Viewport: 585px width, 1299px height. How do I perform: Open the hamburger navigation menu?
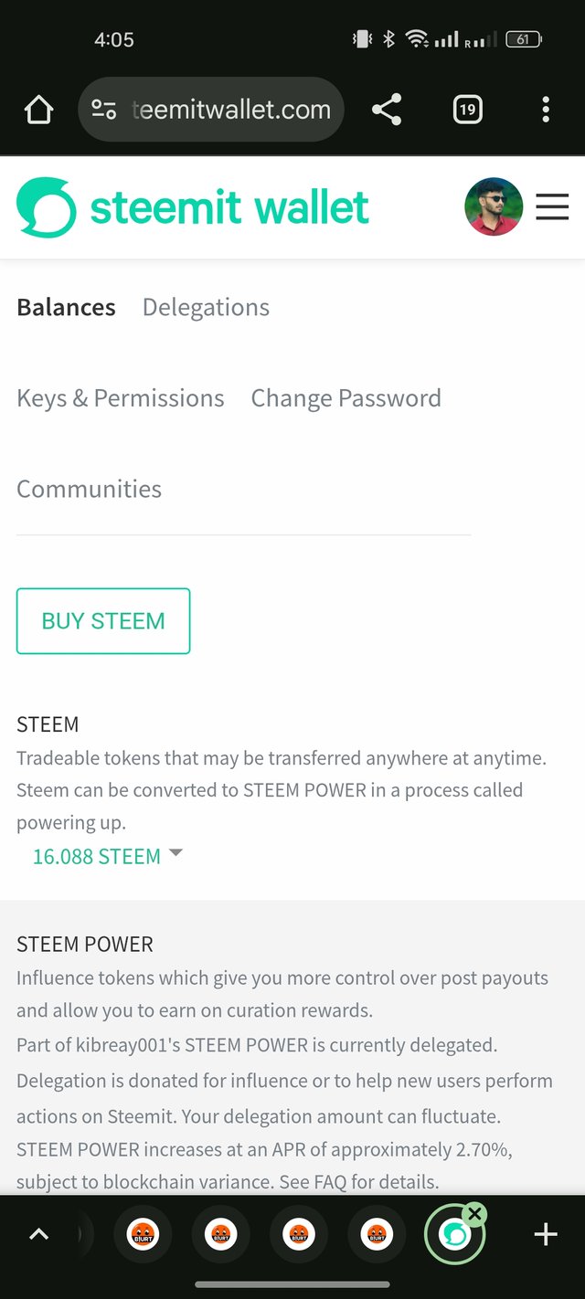click(x=552, y=207)
